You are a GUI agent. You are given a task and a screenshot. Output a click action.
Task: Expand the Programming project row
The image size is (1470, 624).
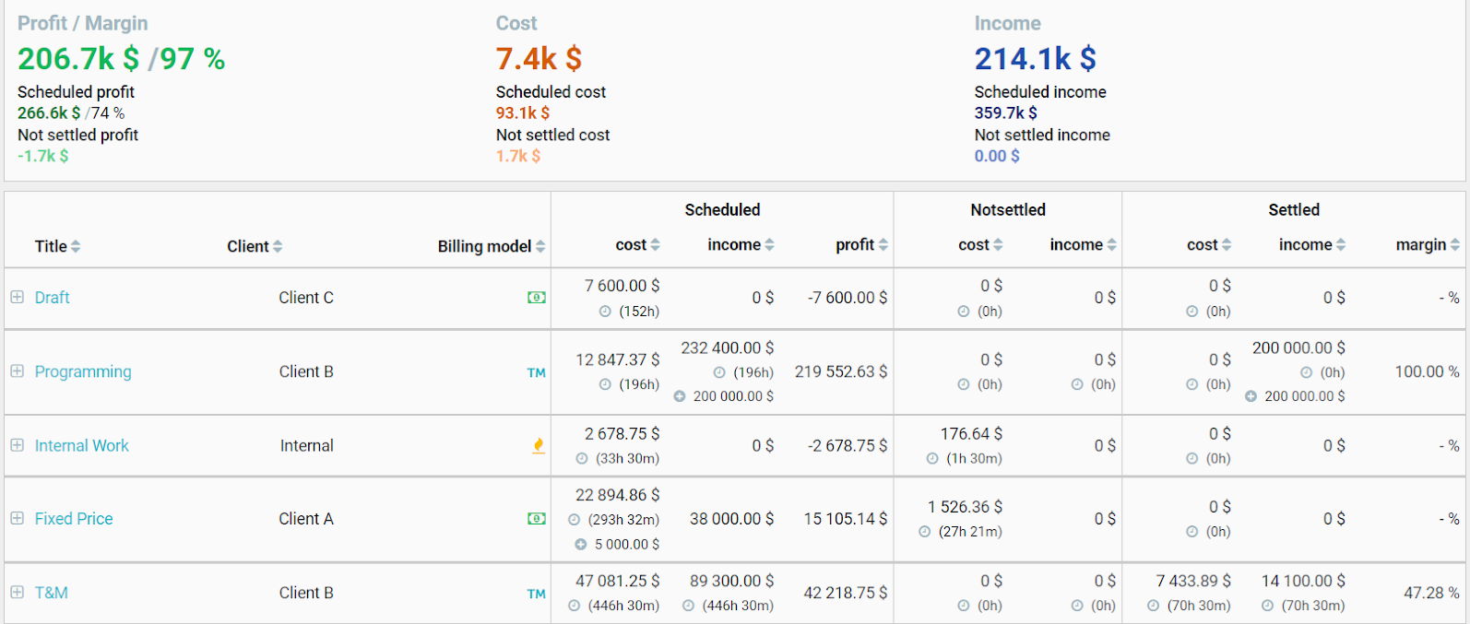click(17, 371)
